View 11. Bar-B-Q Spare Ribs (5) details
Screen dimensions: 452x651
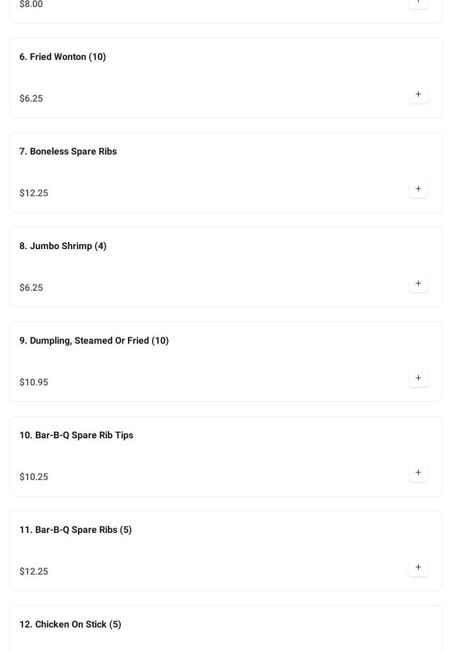76,530
